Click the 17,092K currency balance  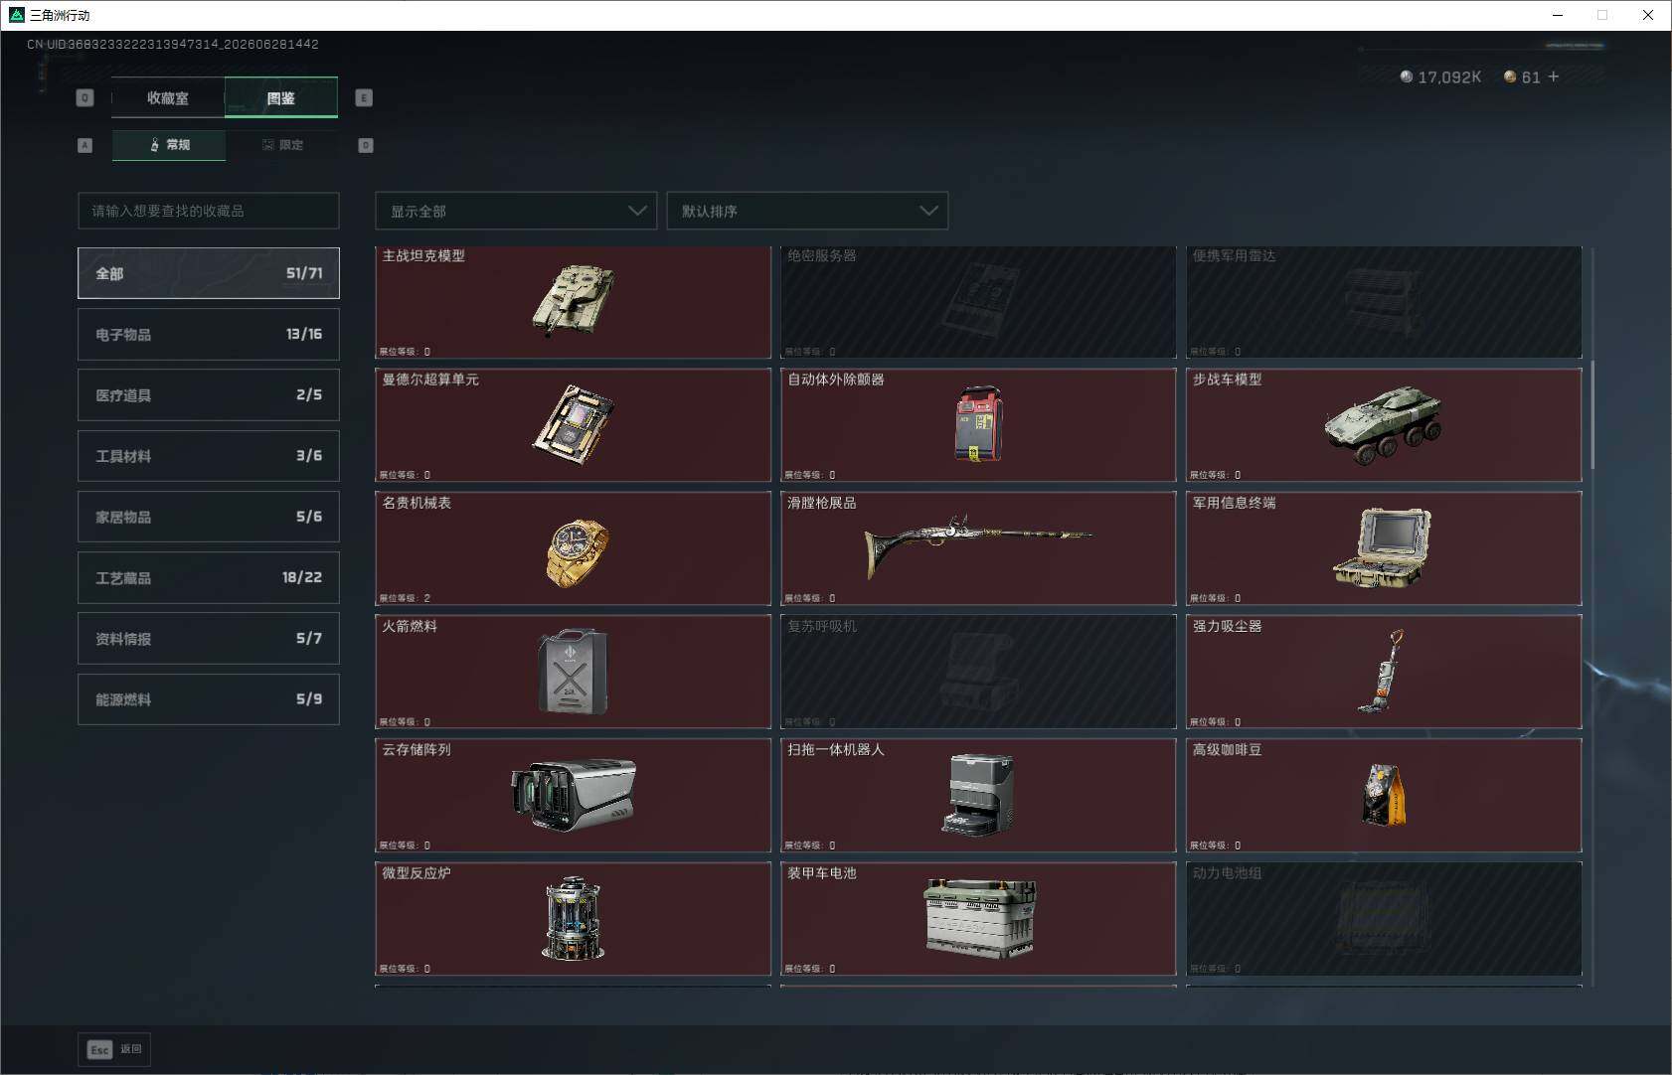point(1449,77)
